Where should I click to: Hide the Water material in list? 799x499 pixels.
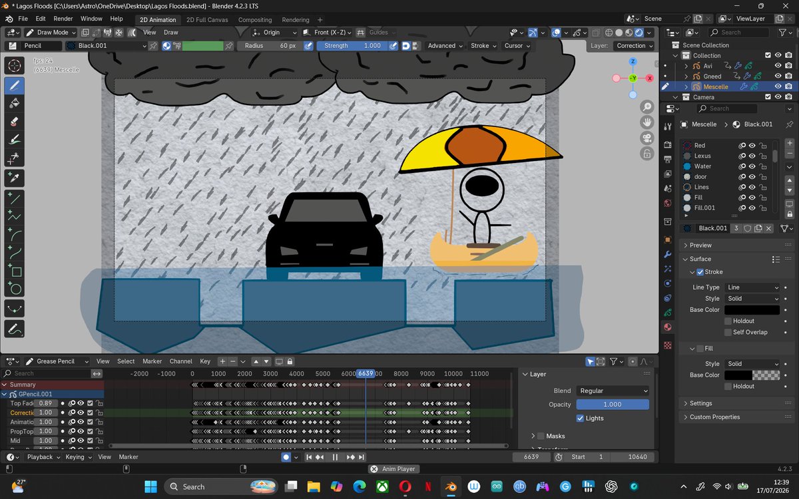[x=752, y=166]
